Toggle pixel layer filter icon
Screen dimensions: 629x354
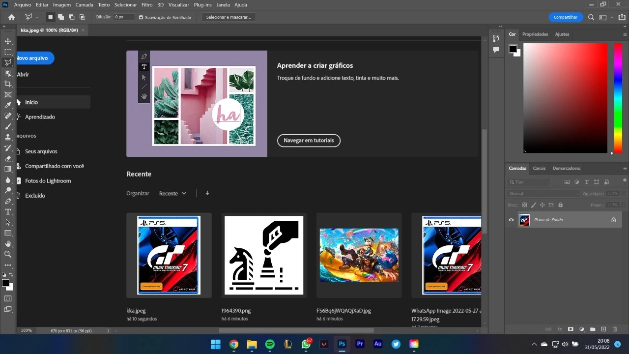(567, 182)
